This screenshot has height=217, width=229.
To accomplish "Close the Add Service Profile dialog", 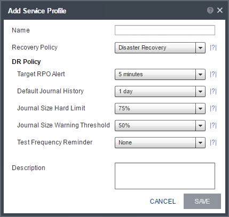I will 220,10.
